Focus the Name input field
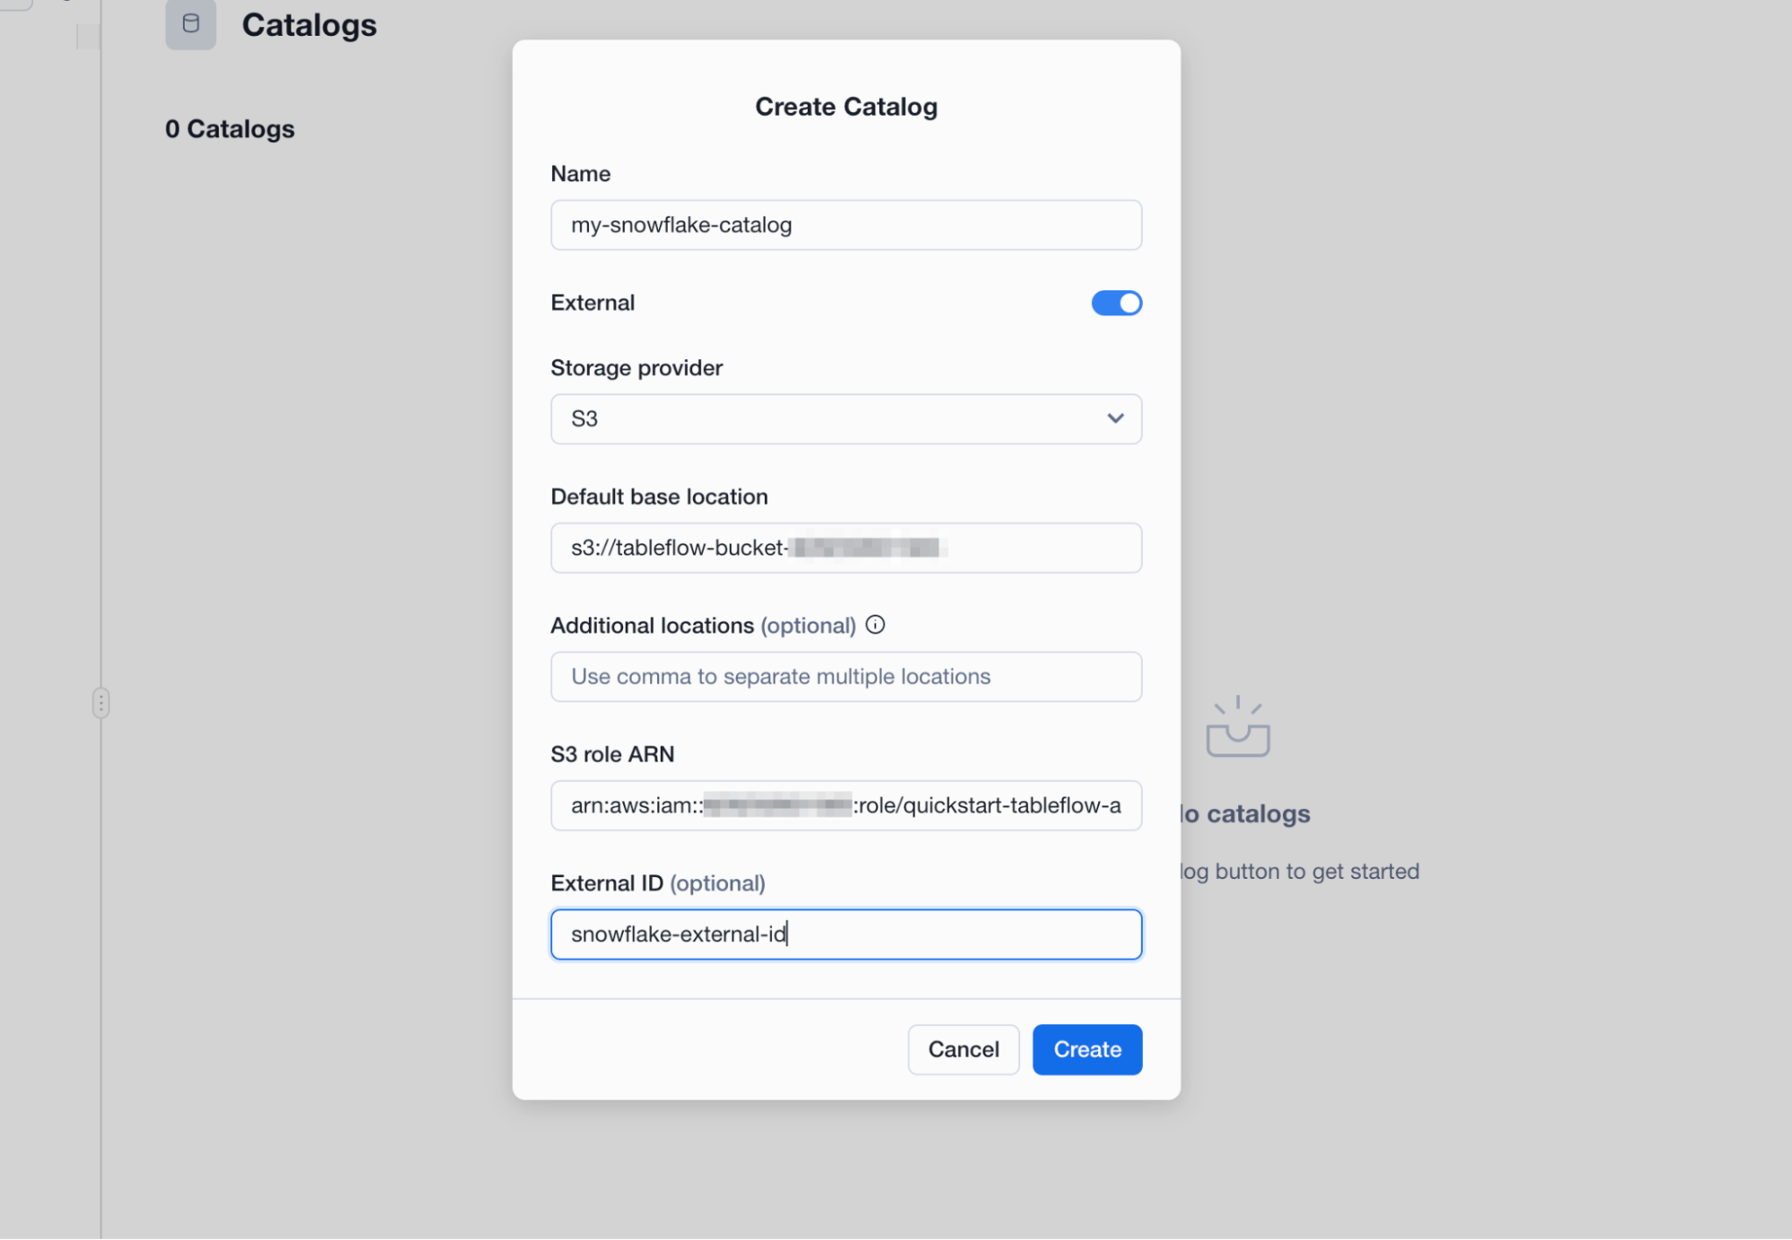Viewport: 1792px width, 1240px height. coord(845,225)
